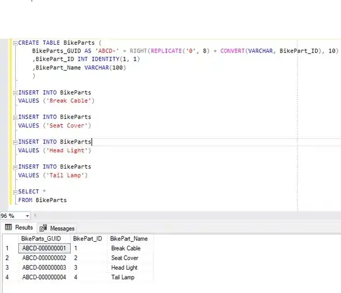
Task: Select the BikeParts_GUID column header
Action: tap(41, 239)
